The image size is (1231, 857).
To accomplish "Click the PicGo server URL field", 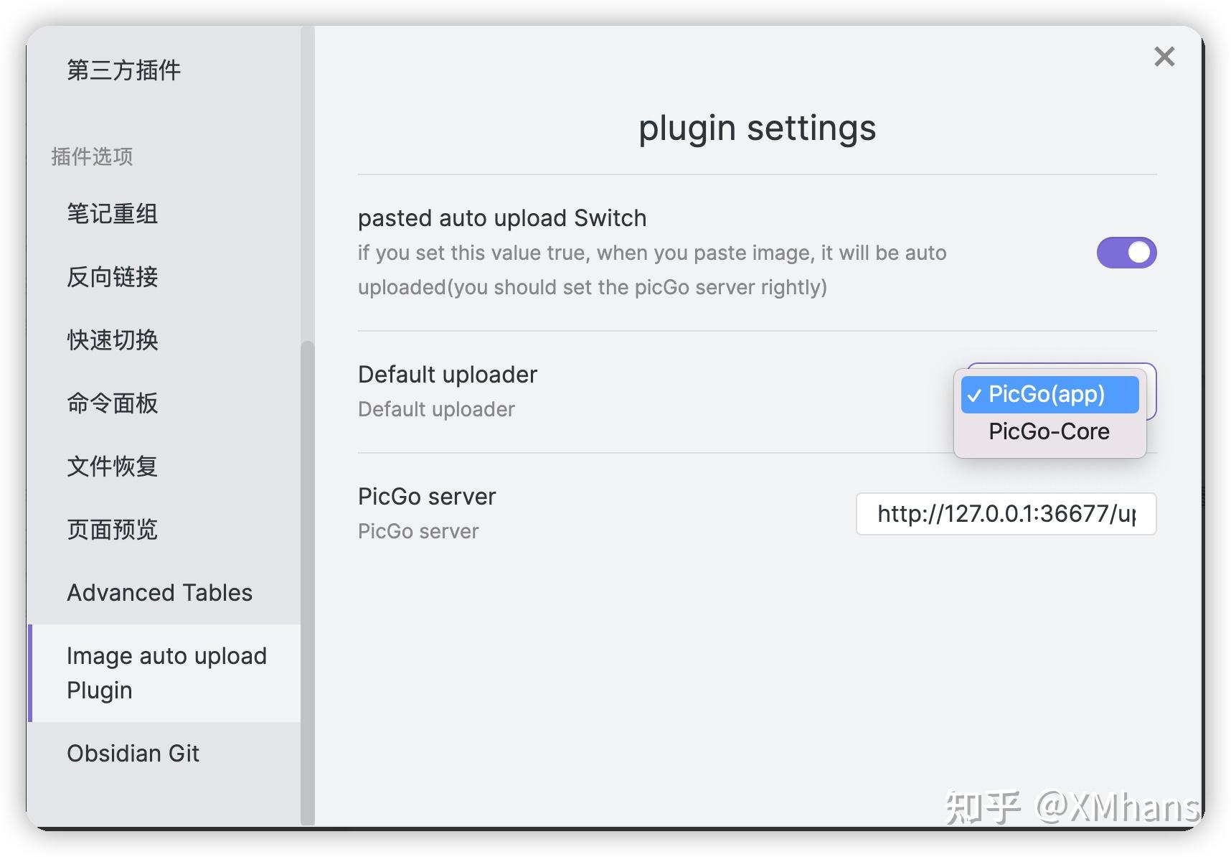I will [1005, 514].
